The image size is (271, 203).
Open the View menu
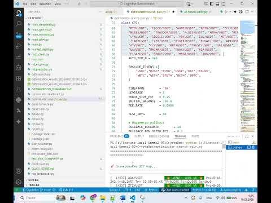pos(58,4)
